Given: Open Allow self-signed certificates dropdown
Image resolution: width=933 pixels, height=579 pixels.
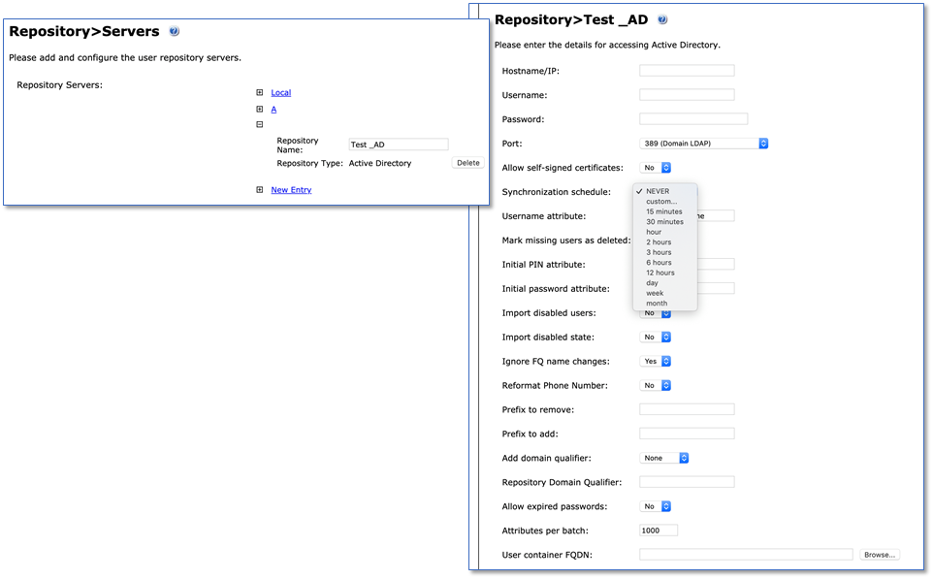Looking at the screenshot, I should pos(656,168).
